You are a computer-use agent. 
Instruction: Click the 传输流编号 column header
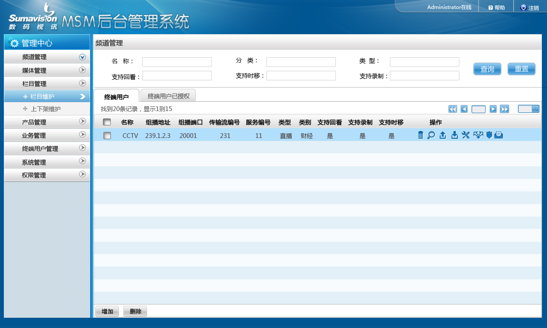coord(224,122)
